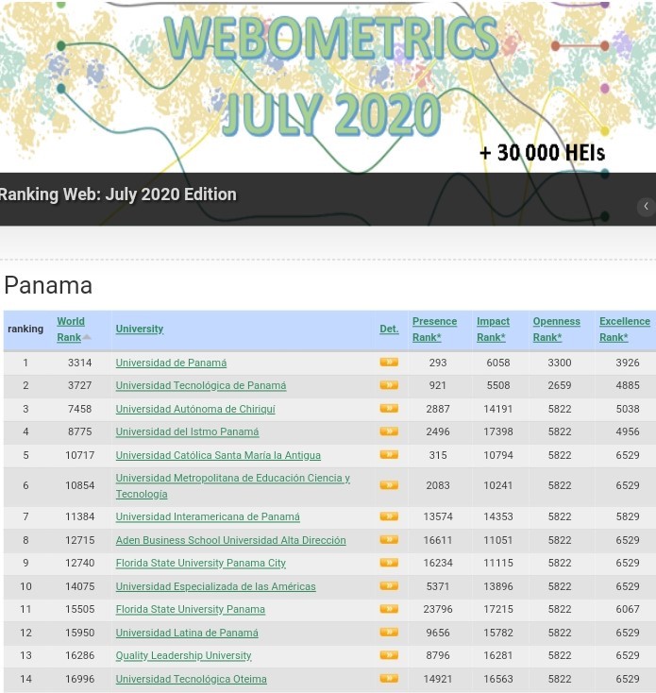Image resolution: width=656 pixels, height=693 pixels.
Task: Visit Universidad Interamericana de Panamá link
Action: click(x=208, y=516)
